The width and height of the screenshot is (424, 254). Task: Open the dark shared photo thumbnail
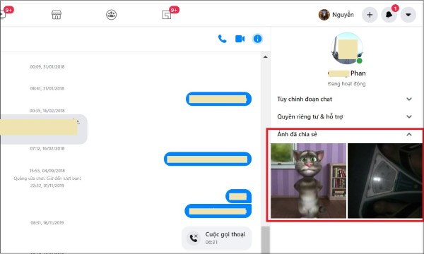pos(385,181)
